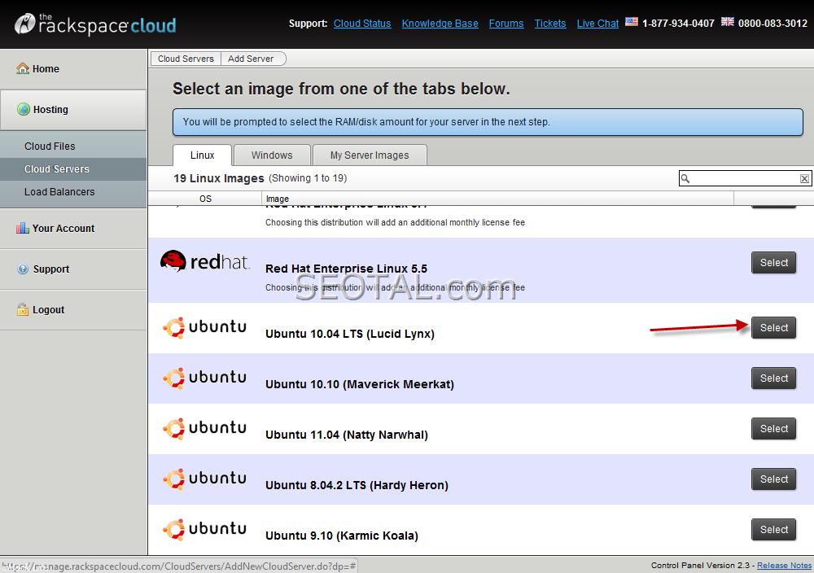Click Logout in the sidebar
814x573 pixels.
coord(73,310)
